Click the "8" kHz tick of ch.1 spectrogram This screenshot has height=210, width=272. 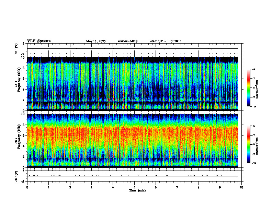click(x=24, y=68)
